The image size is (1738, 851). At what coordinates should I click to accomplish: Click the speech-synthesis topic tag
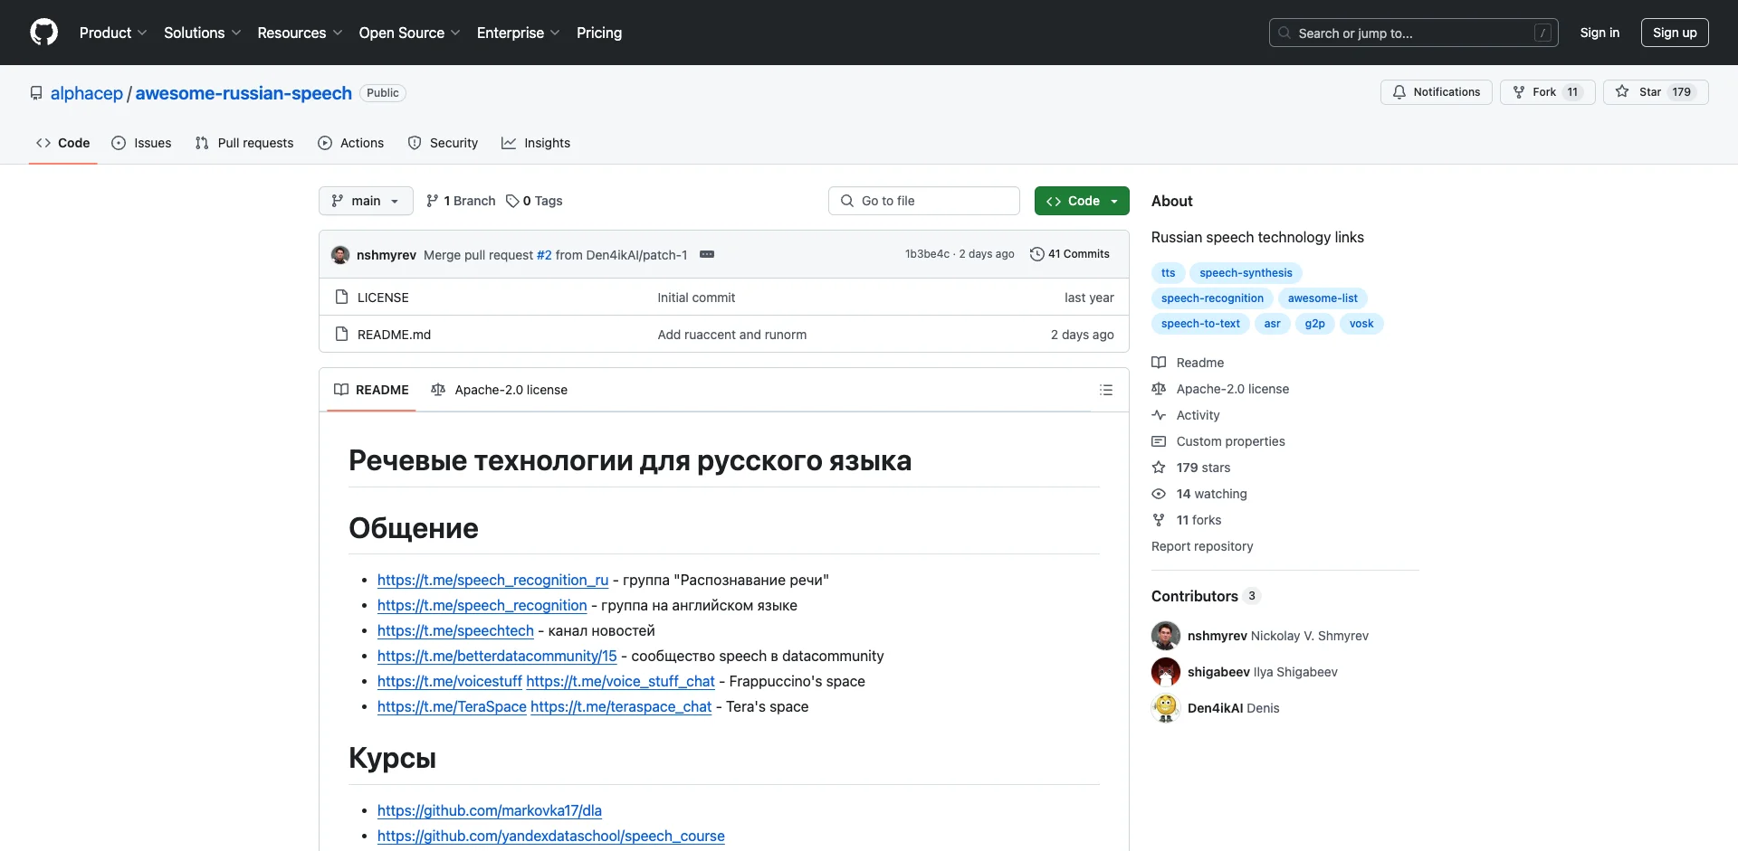tap(1246, 273)
